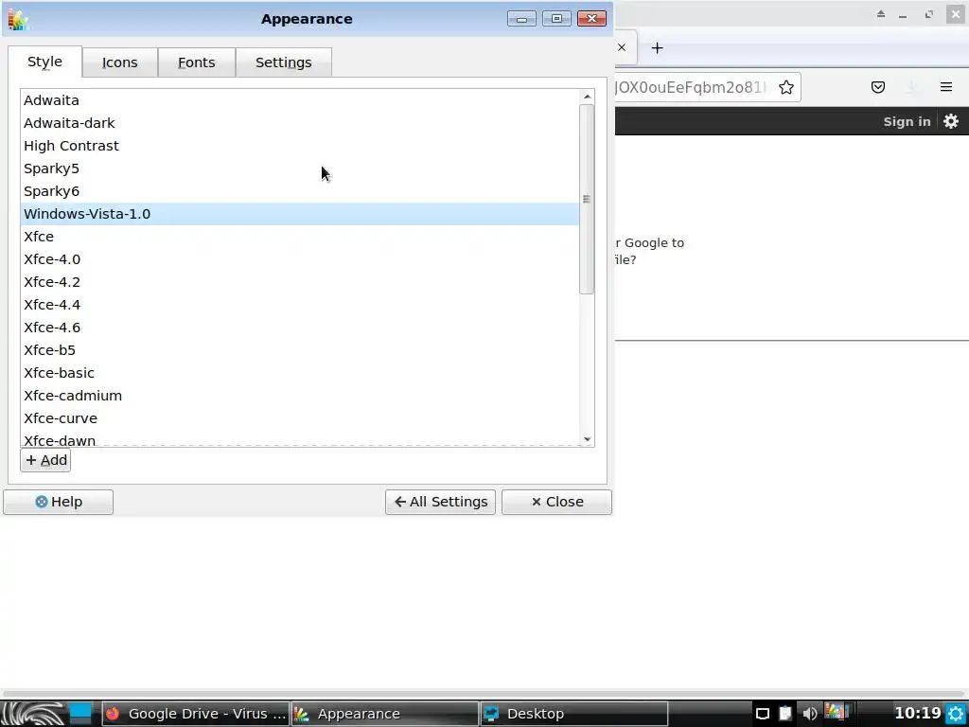Click the Style tab
This screenshot has width=969, height=727.
pos(44,62)
